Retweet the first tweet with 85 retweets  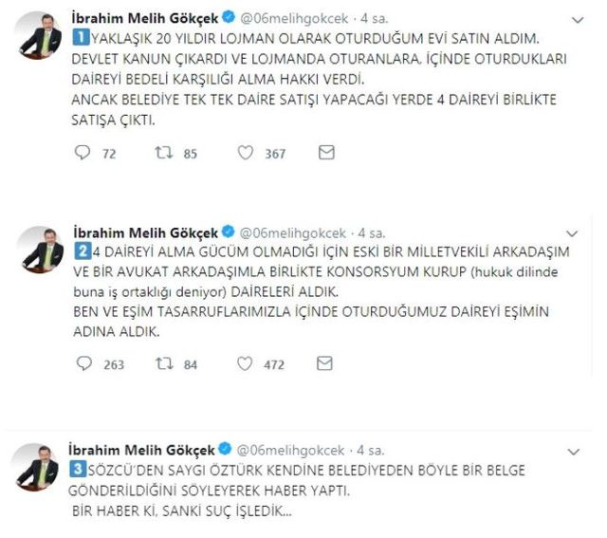(164, 153)
